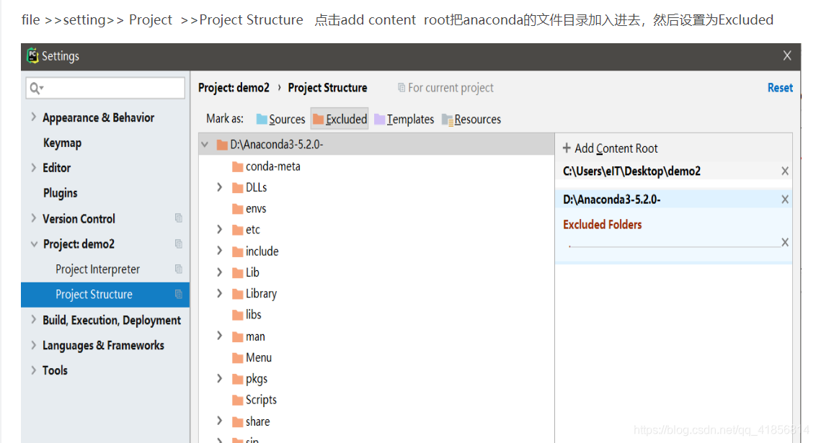Click the Menu folder icon
Image resolution: width=816 pixels, height=443 pixels.
(x=238, y=358)
